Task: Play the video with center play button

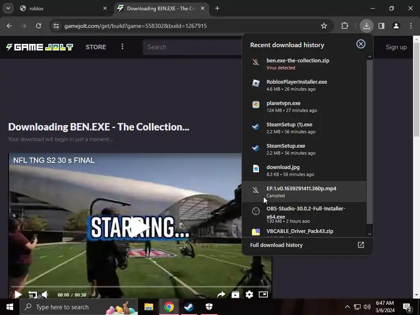Action: tap(139, 228)
